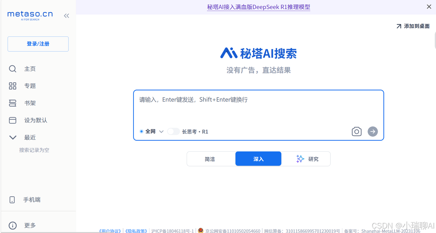Image resolution: width=436 pixels, height=233 pixels.
Task: Click the 登录/注册 button
Action: point(38,44)
